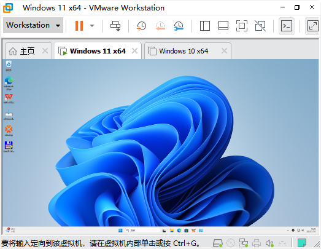Open the snapshot manager wrench-clock icon
This screenshot has height=249, width=321.
(179, 26)
